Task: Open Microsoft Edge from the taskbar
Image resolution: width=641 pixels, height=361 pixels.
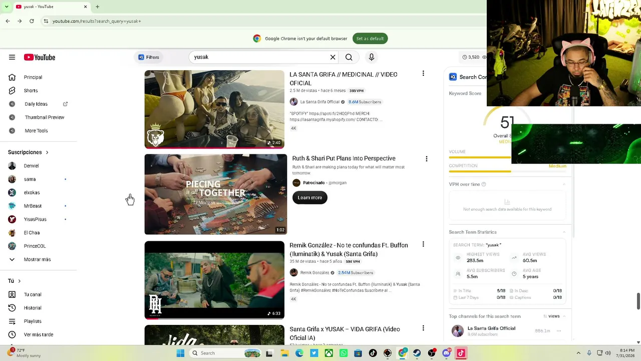Action: 299,353
